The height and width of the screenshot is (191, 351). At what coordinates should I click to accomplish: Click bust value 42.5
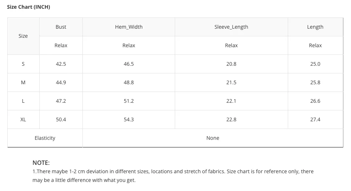(61, 64)
